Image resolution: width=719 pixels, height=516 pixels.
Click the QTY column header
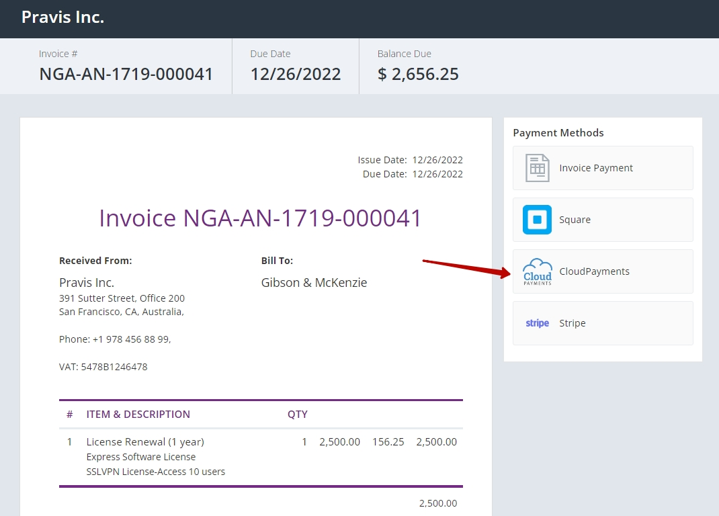coord(297,415)
